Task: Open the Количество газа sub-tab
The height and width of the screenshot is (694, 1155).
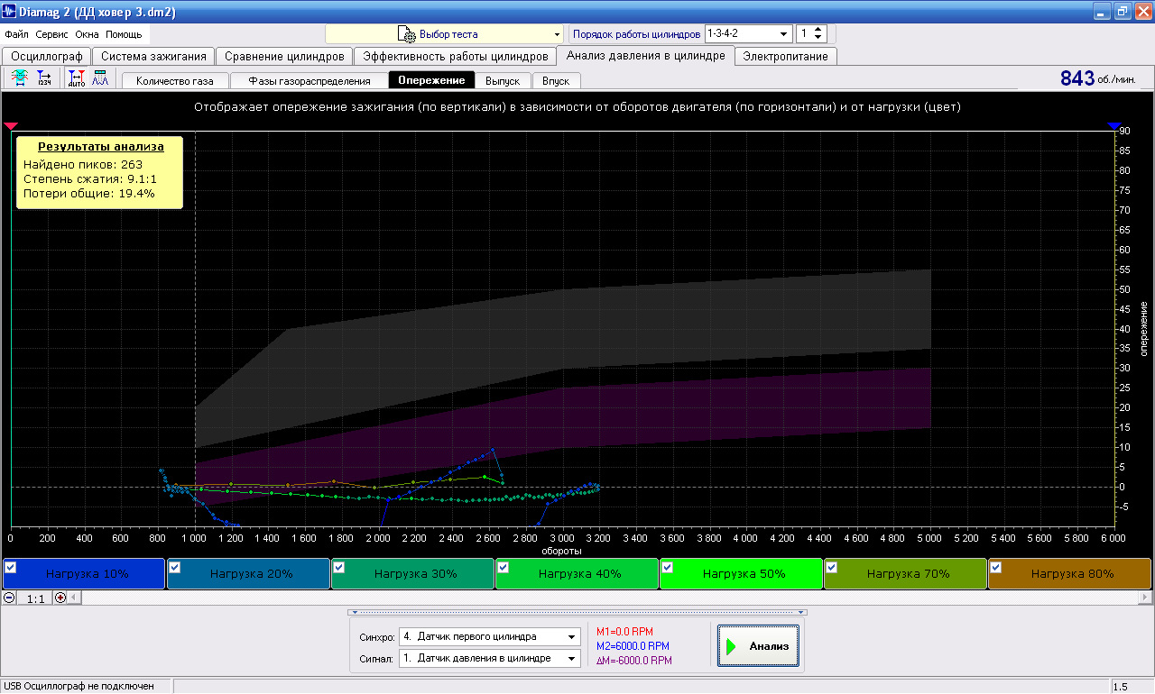Action: click(x=175, y=80)
